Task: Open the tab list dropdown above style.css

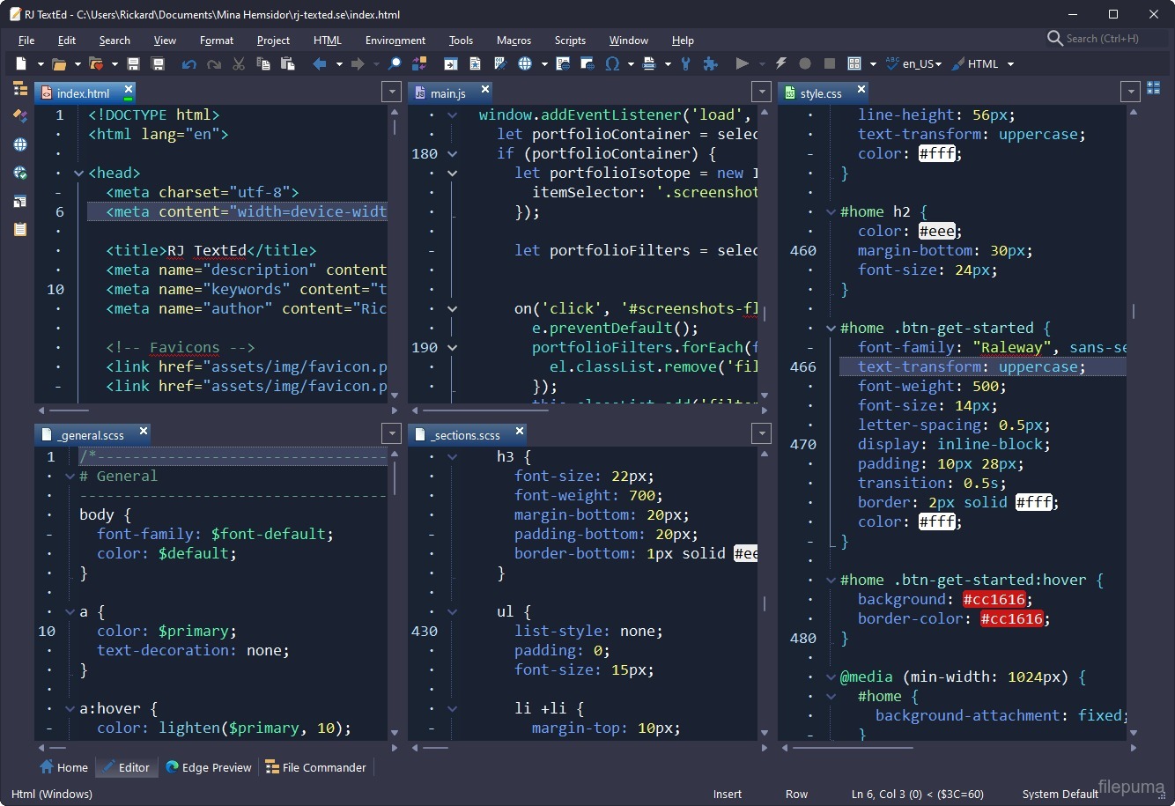Action: click(1131, 92)
